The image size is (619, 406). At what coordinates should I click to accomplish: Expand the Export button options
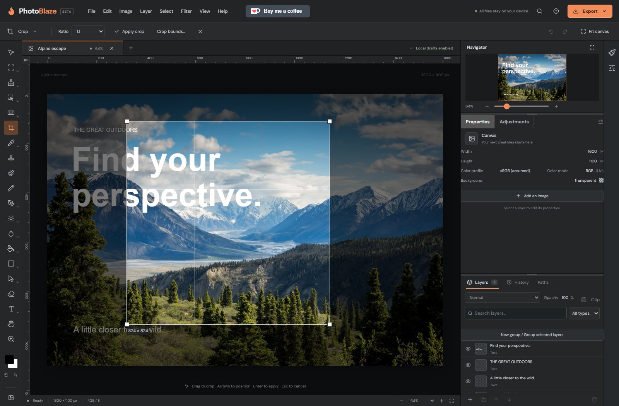(604, 11)
